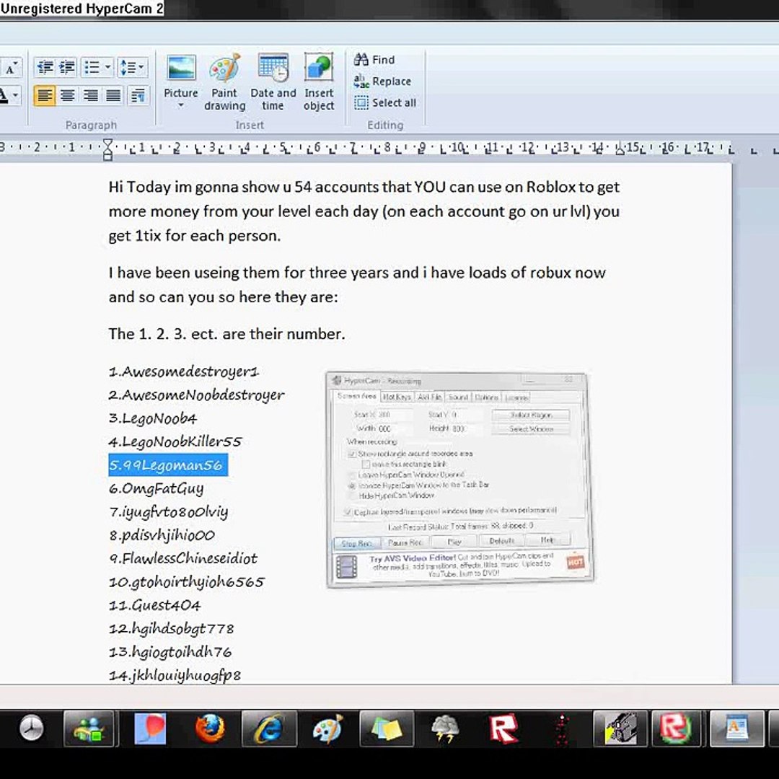Open the Replace tool

pos(382,81)
